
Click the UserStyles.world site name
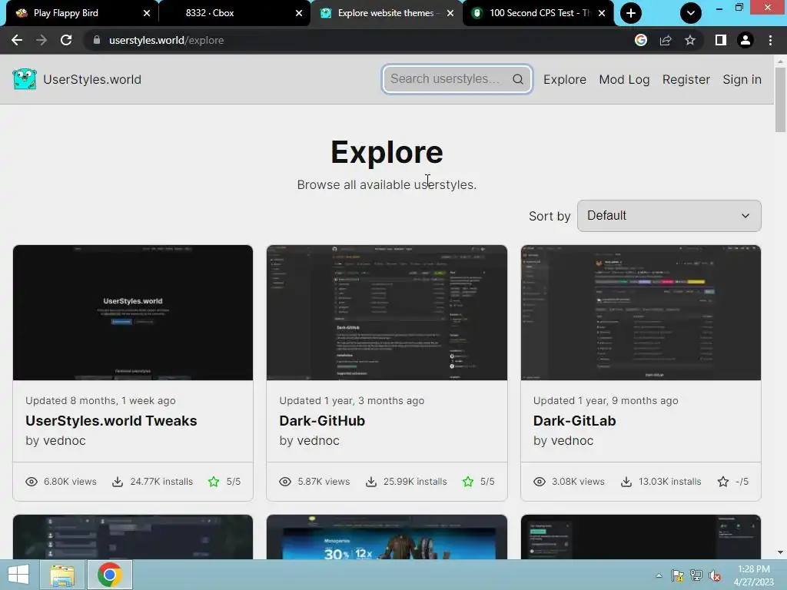(x=92, y=79)
